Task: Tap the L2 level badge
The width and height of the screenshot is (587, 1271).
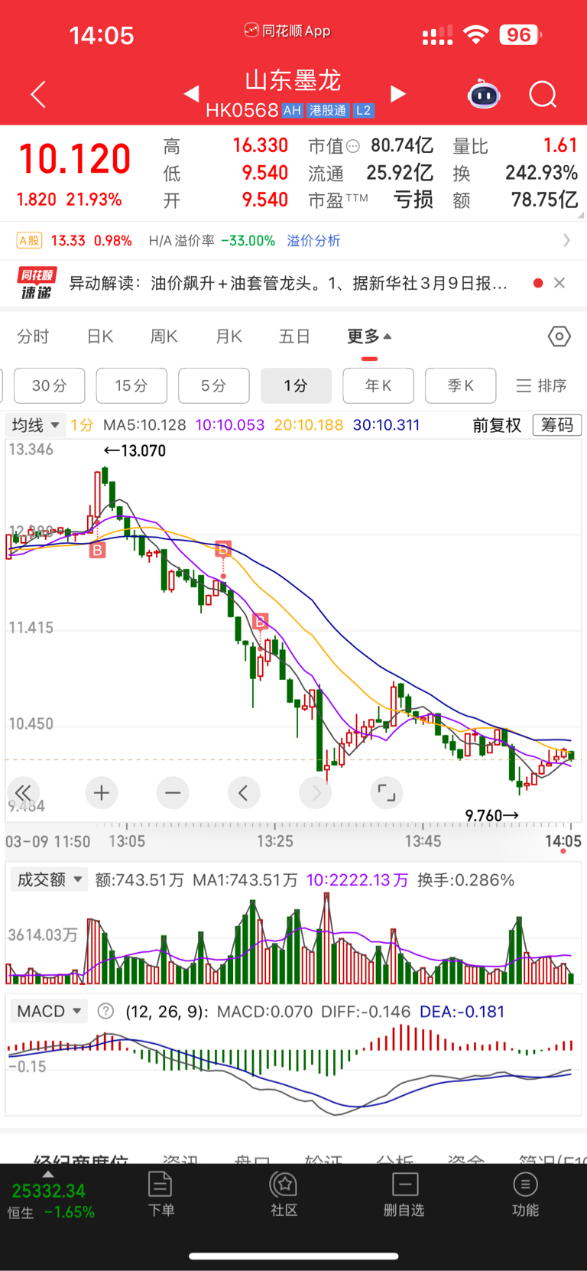Action: [x=364, y=111]
